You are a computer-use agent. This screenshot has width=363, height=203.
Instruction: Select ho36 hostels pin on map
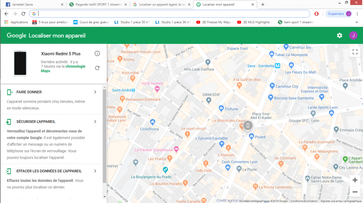point(157,89)
